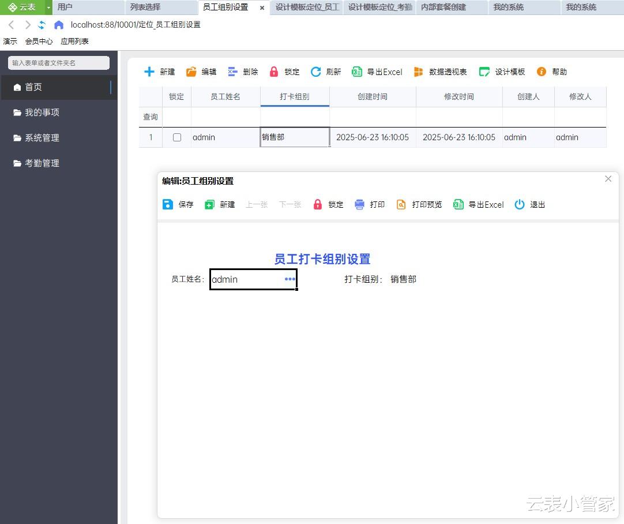Image resolution: width=624 pixels, height=524 pixels.
Task: Switch to the first 我的系统 tab
Action: (524, 7)
